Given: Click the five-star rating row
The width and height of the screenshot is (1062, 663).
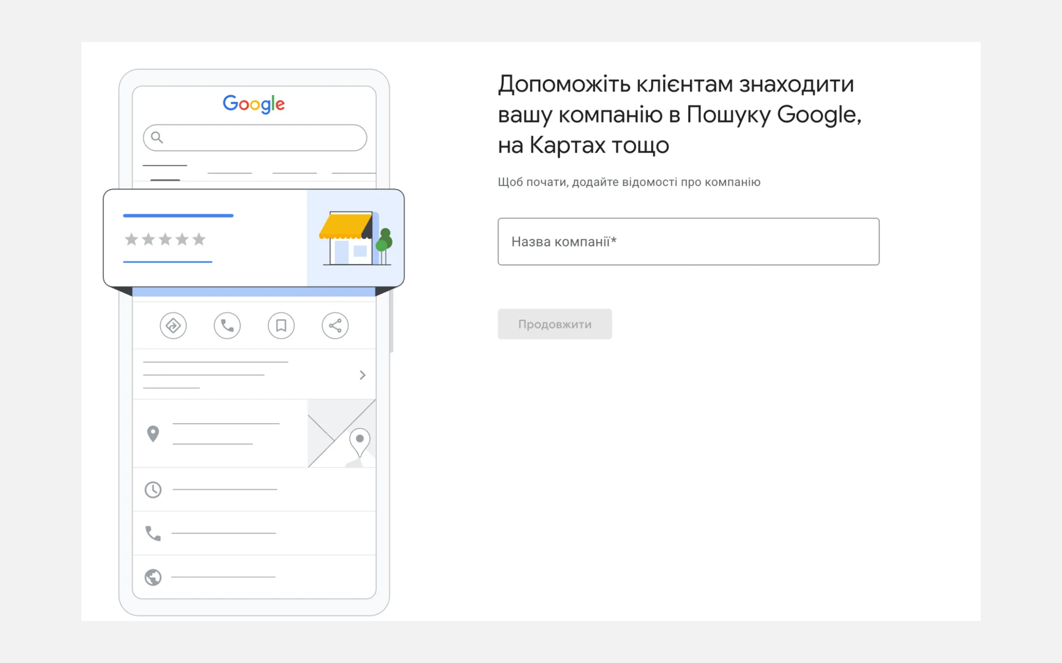Looking at the screenshot, I should click(165, 239).
